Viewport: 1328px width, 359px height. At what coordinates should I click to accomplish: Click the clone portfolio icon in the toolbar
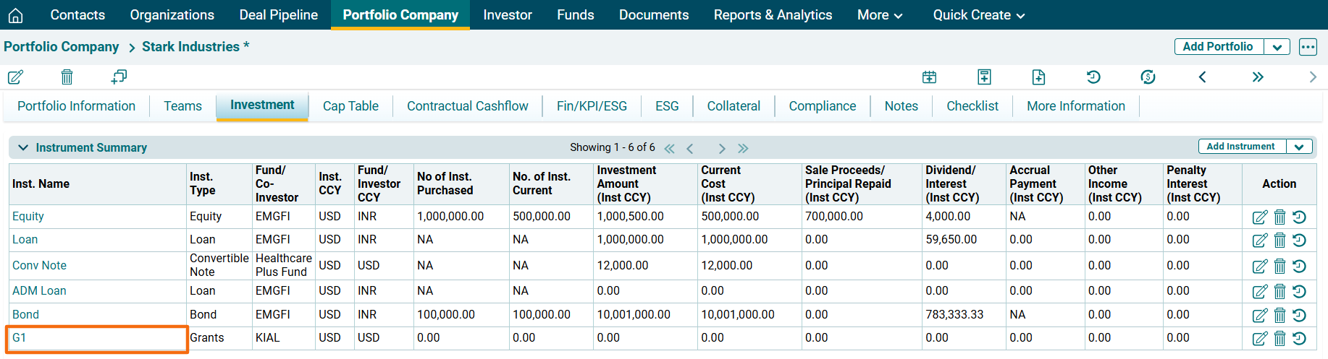[x=119, y=77]
